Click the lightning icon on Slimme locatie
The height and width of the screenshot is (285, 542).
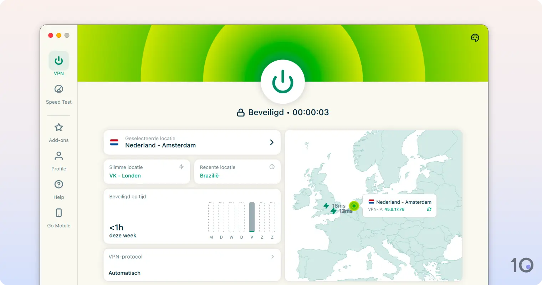(x=181, y=167)
